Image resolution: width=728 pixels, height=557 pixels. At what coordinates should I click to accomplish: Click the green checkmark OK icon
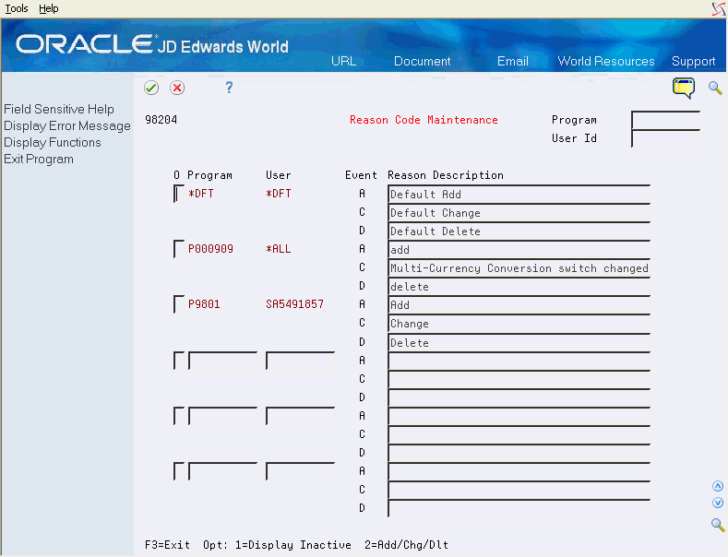pos(151,88)
